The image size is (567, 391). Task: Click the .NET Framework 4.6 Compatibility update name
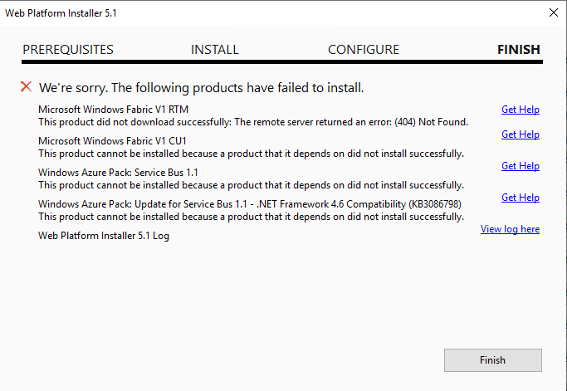pos(250,204)
